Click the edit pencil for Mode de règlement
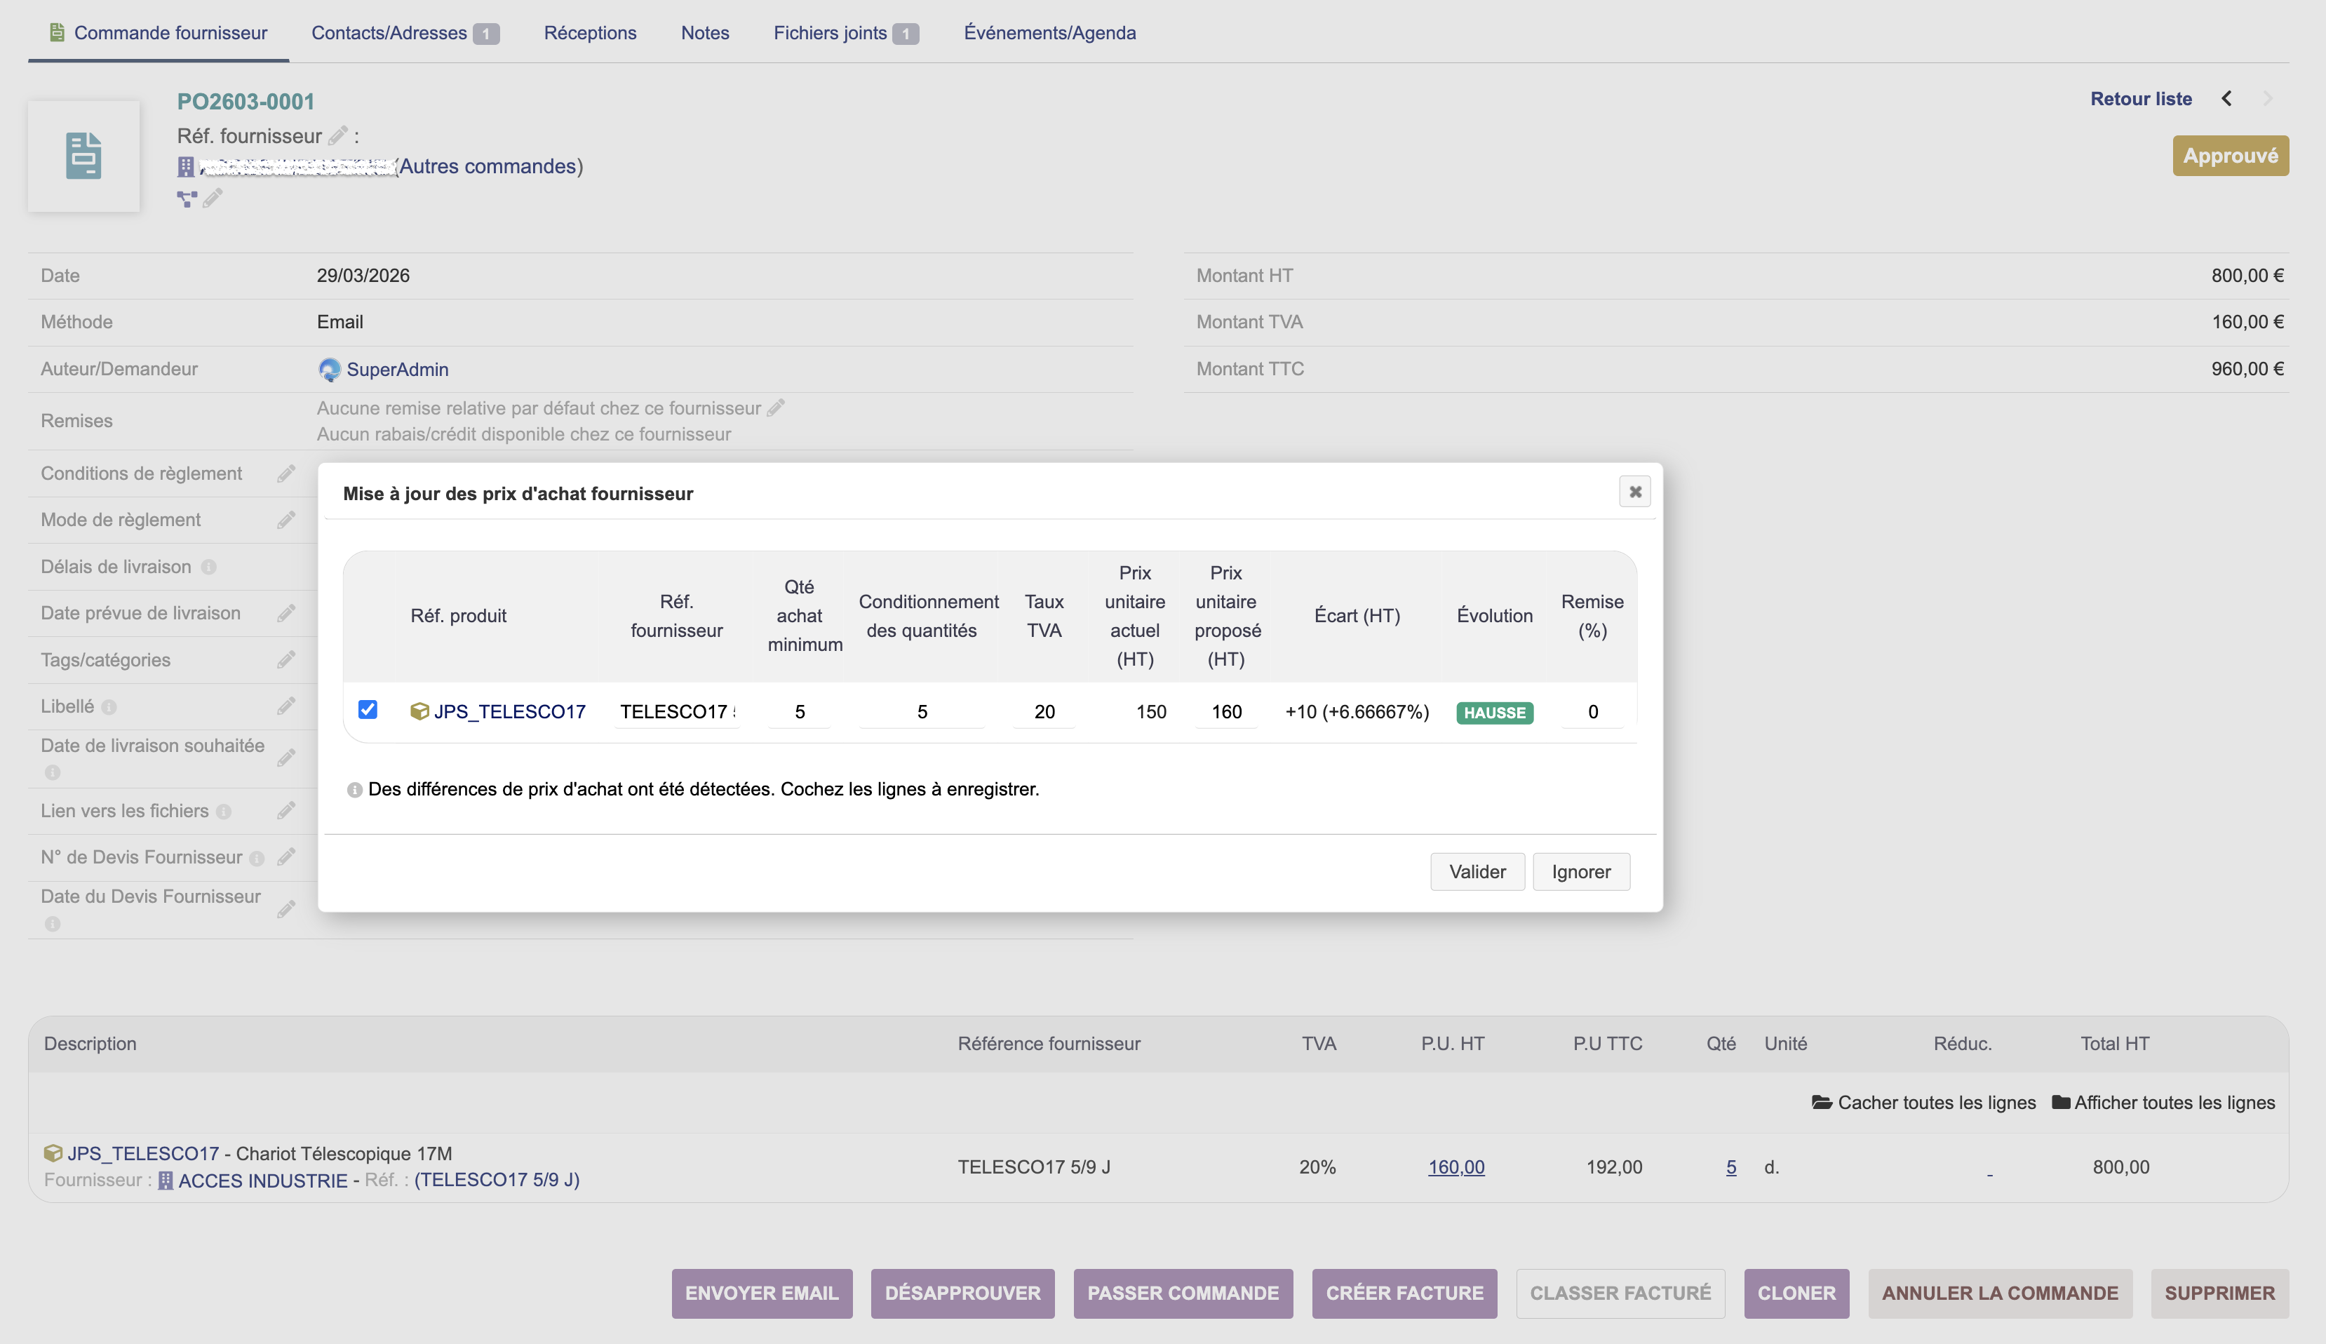Viewport: 2326px width, 1344px height. click(286, 520)
